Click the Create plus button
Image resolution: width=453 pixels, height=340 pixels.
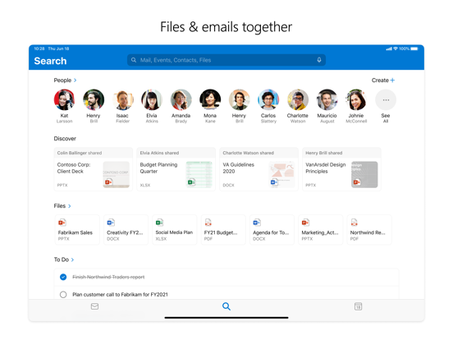[x=383, y=80]
